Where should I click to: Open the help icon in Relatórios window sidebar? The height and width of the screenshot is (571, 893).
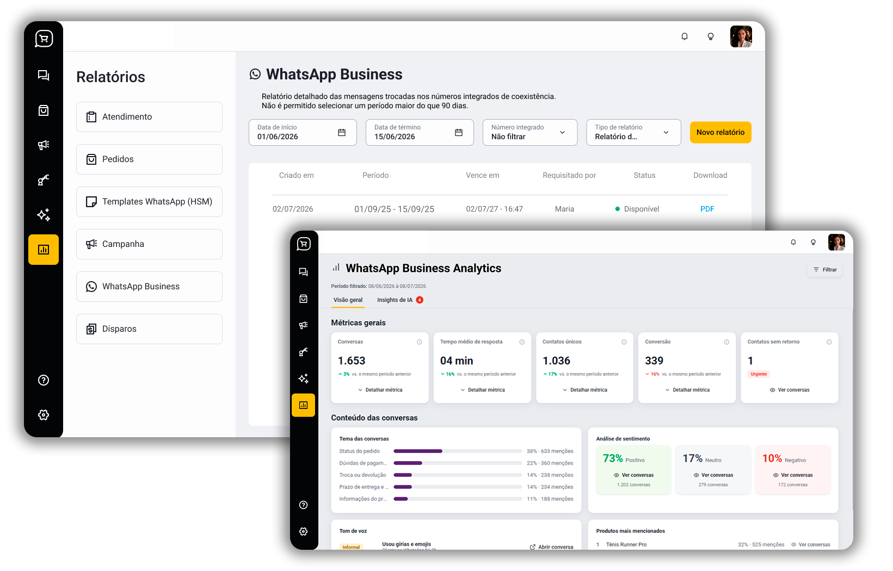click(x=44, y=380)
